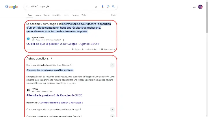The height and width of the screenshot is (117, 208).
Task: Open the Outils search tools
Action: tap(114, 15)
